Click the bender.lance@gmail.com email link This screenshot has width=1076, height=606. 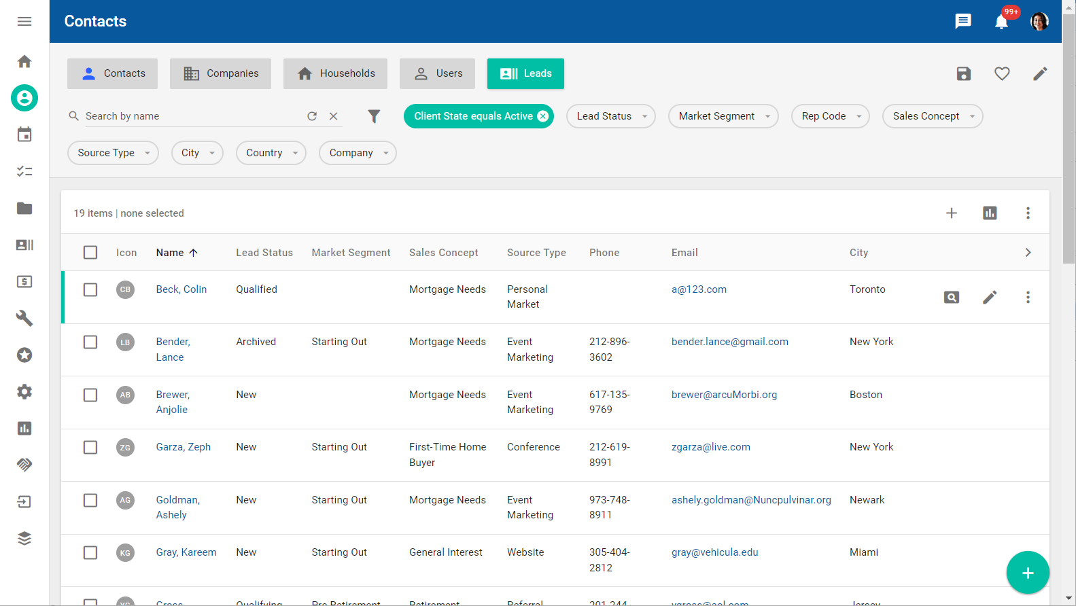[x=729, y=342]
